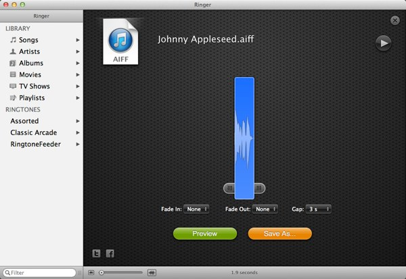Image resolution: width=406 pixels, height=279 pixels.
Task: Share via the Facebook icon
Action: (x=110, y=253)
